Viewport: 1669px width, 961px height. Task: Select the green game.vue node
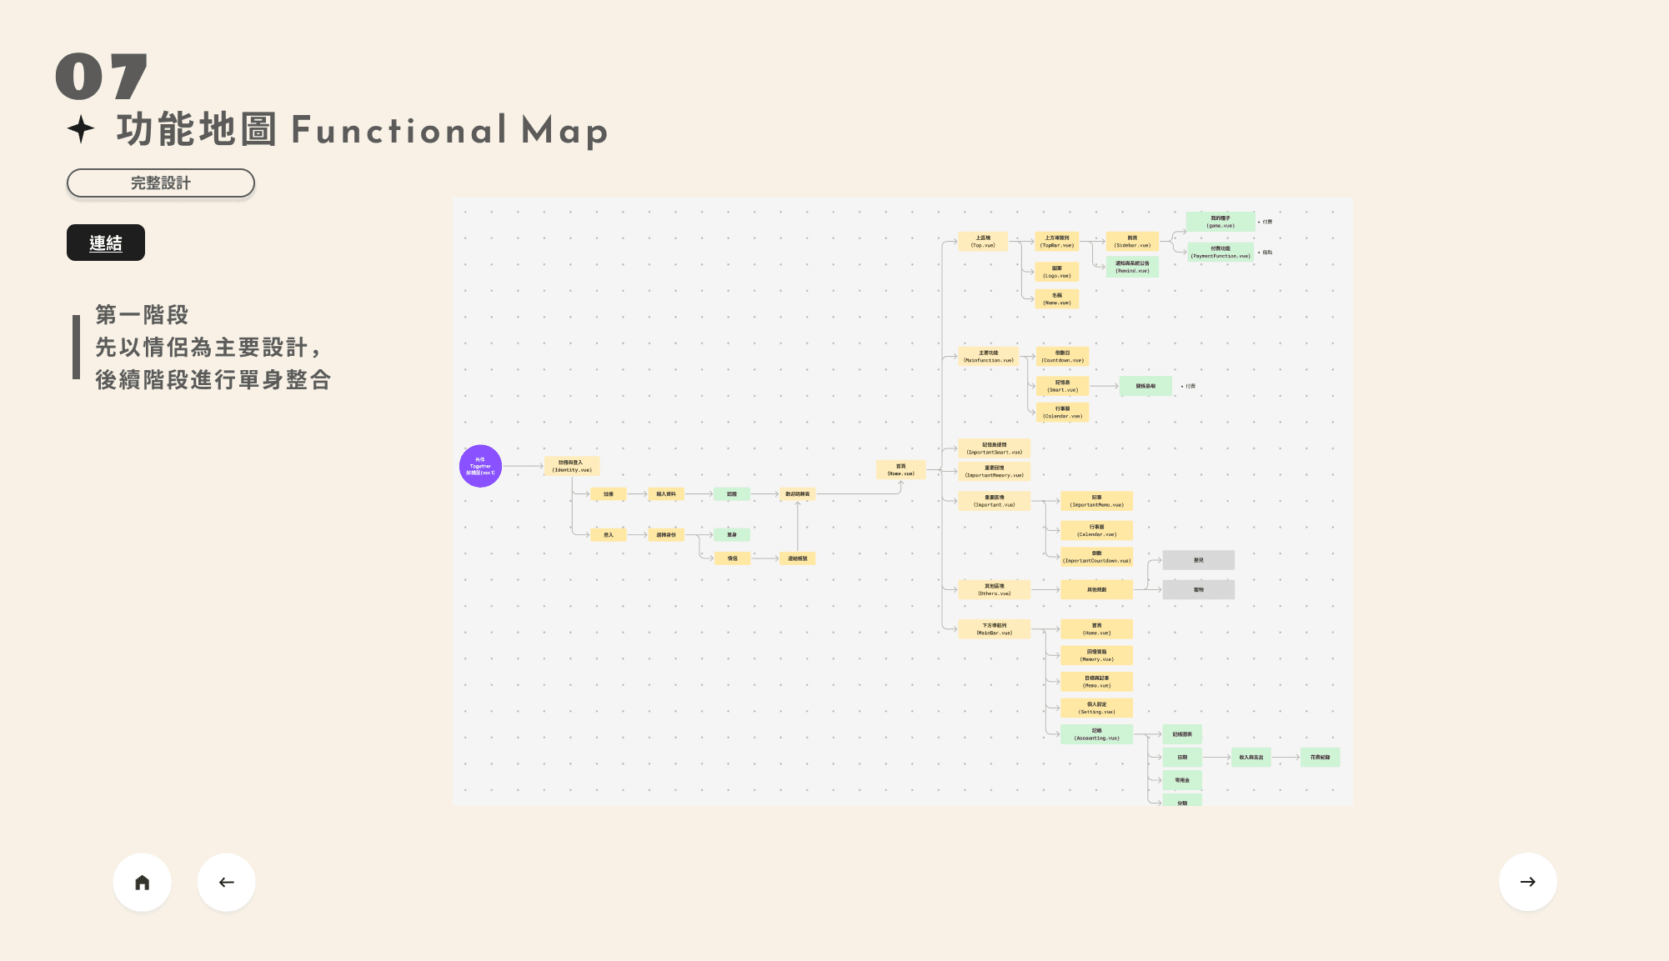[1220, 222]
